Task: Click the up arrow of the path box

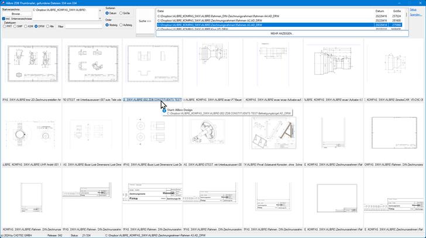Action: 100,10
